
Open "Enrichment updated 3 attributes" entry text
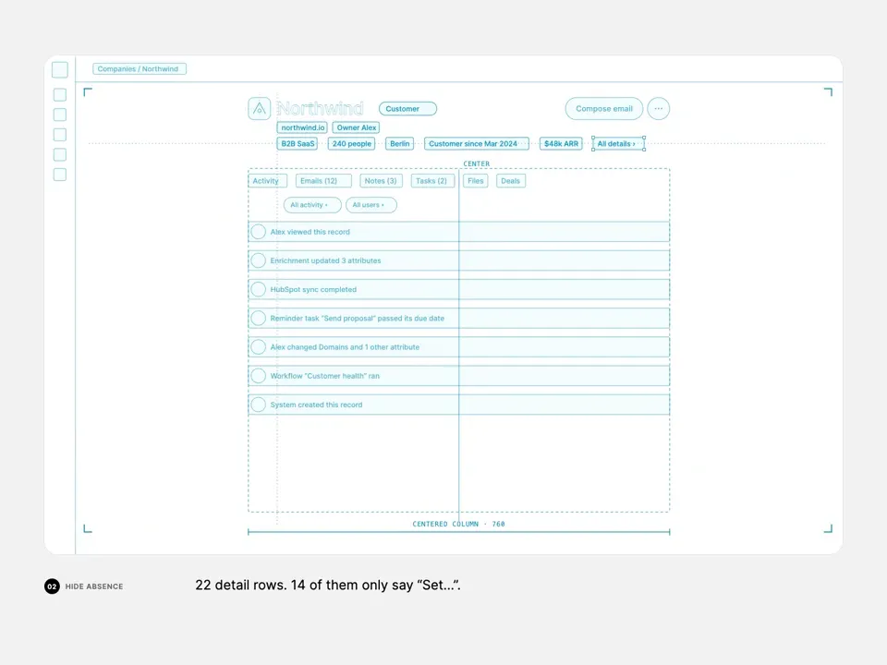(x=325, y=260)
